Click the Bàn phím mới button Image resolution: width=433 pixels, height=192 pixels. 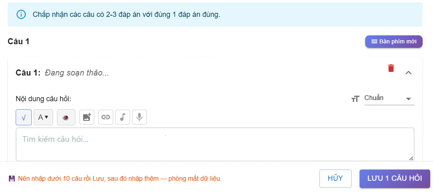(x=394, y=41)
